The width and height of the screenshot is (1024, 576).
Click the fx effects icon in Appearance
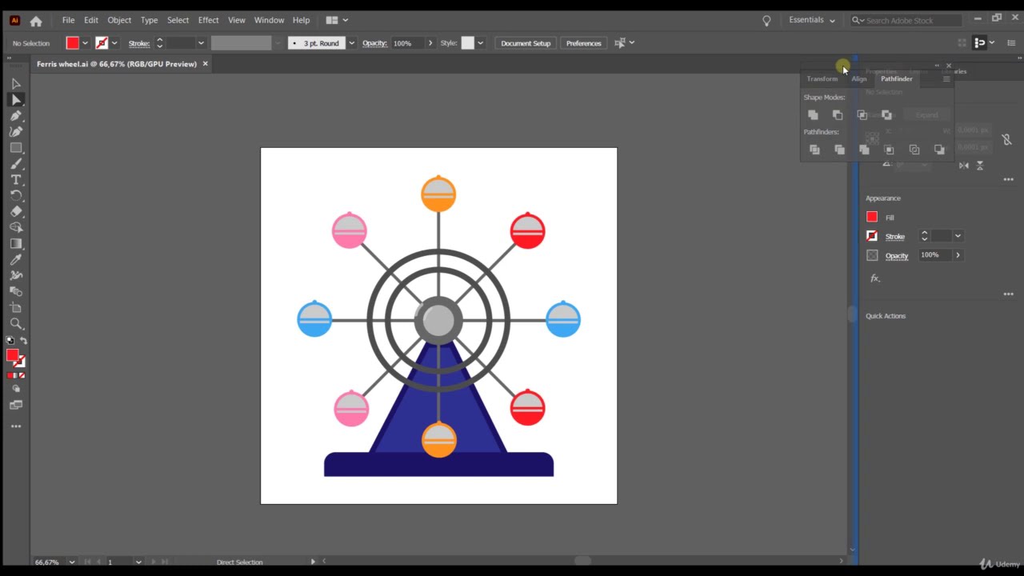pos(874,278)
